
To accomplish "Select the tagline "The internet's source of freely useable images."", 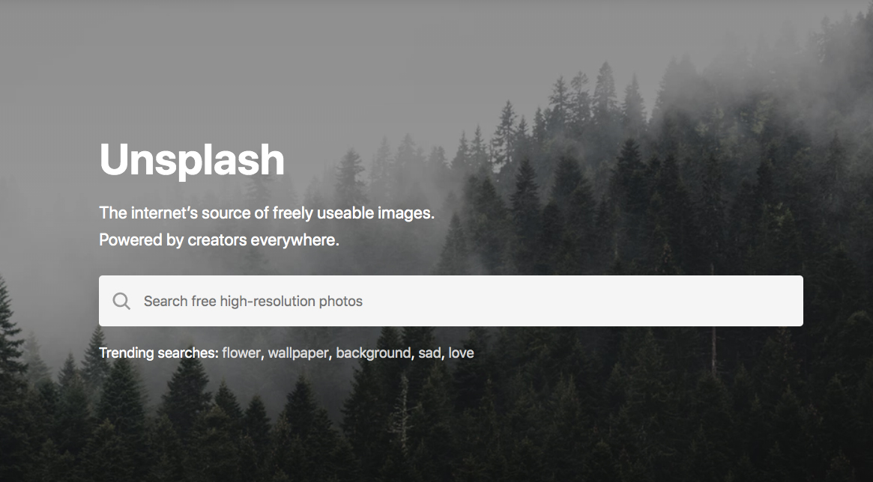I will click(267, 213).
